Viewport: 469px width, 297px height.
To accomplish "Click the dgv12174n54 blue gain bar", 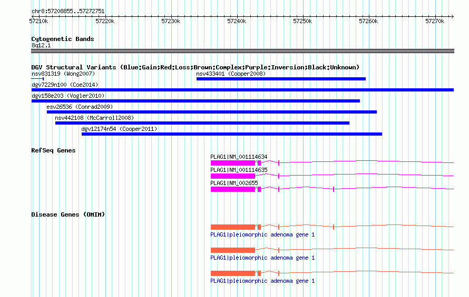I will [232, 134].
